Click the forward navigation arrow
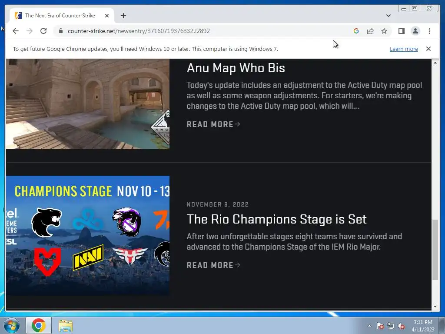The width and height of the screenshot is (445, 334). coord(30,31)
